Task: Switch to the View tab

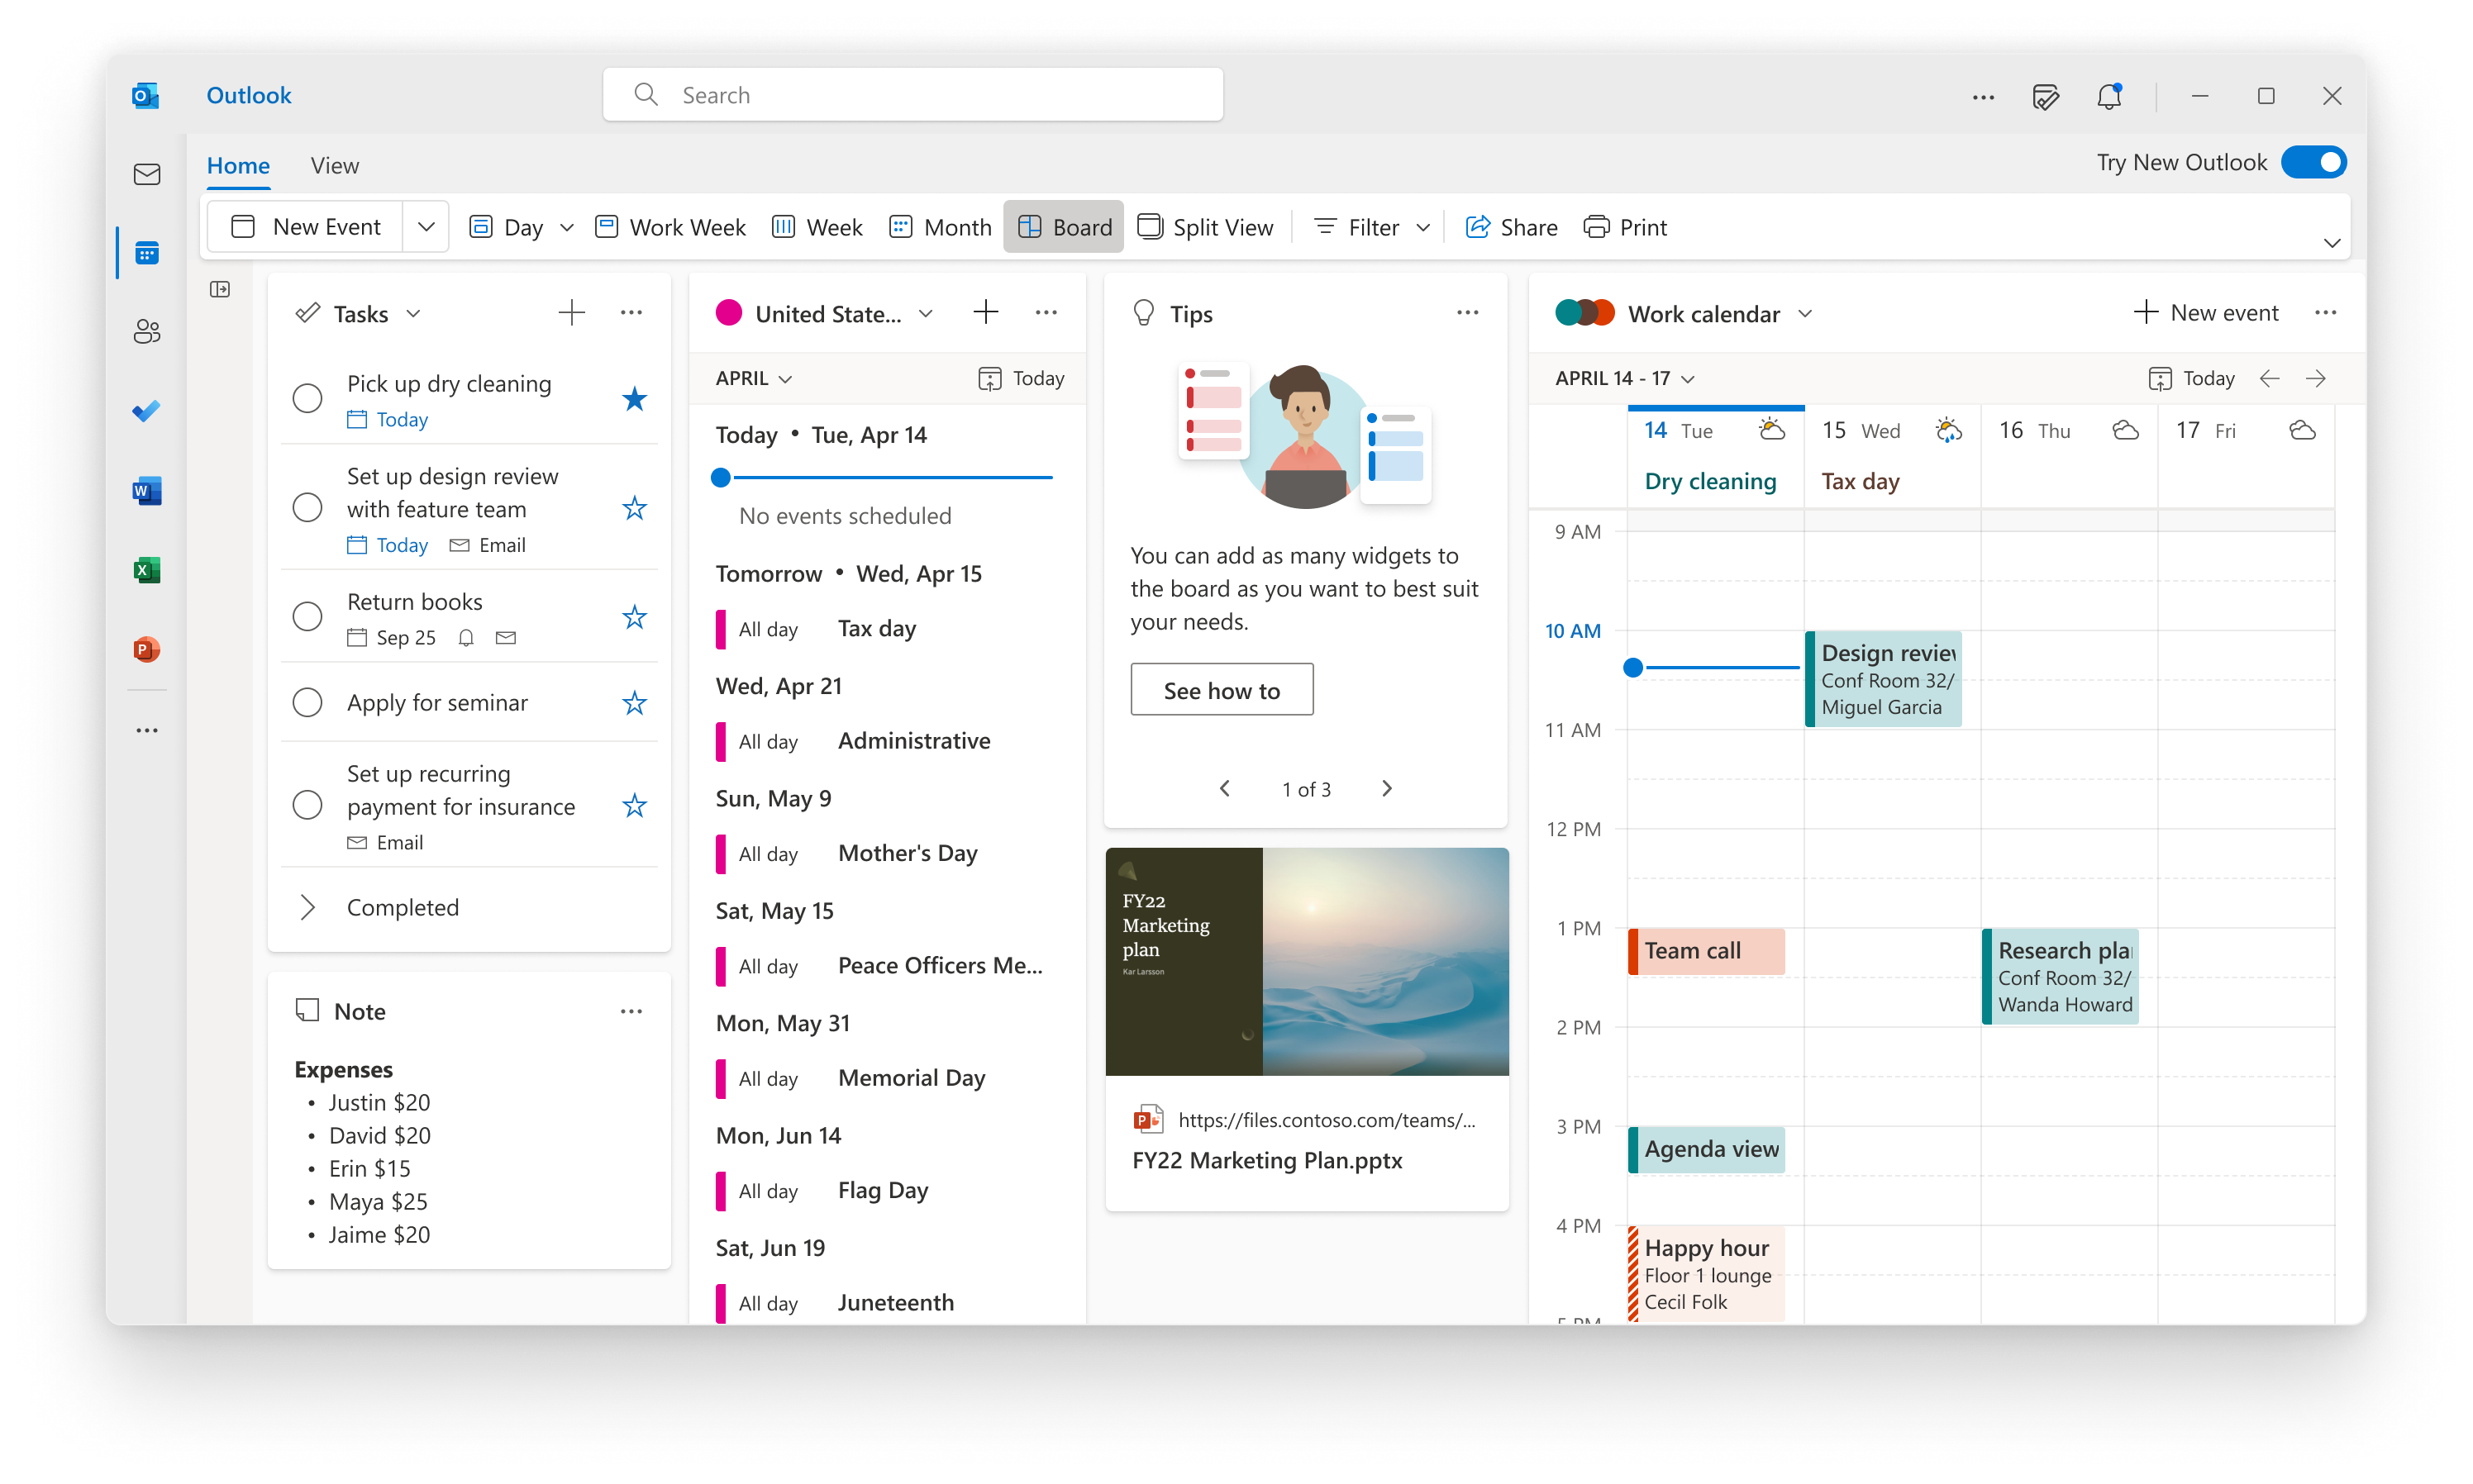Action: (x=334, y=165)
